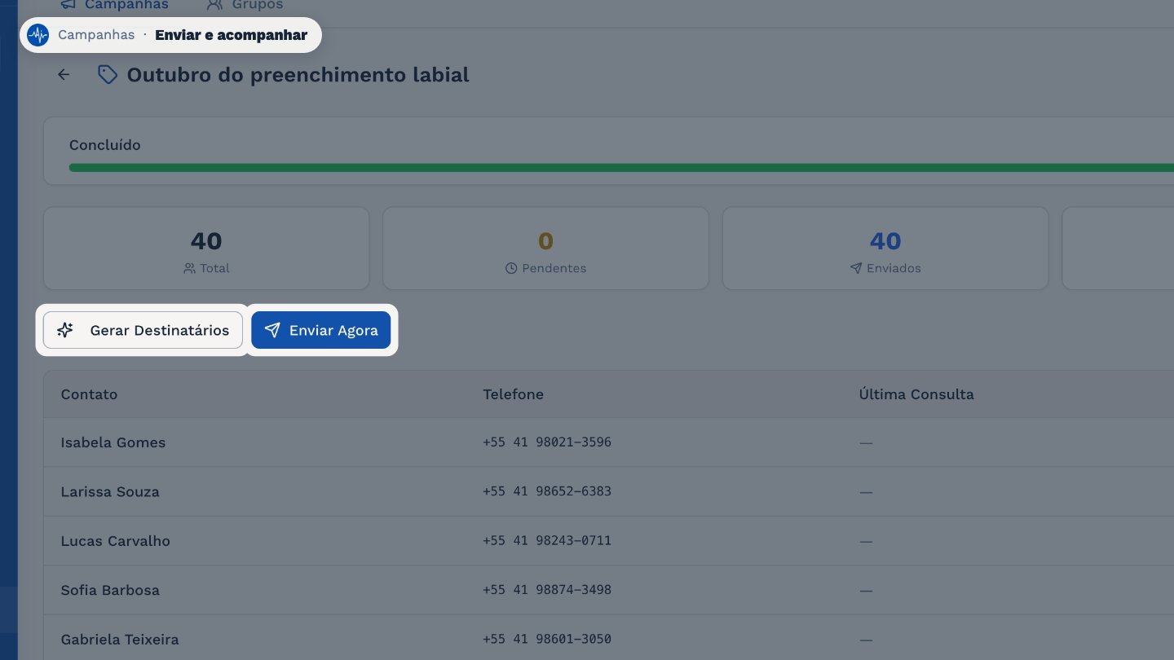Select the Larissa Souza contact row
Viewport: 1174px width, 660px height.
[x=608, y=491]
